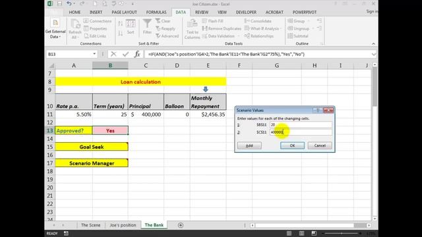Sort A to Z ascending icon
Screen dimensions: 422x237
120,24
